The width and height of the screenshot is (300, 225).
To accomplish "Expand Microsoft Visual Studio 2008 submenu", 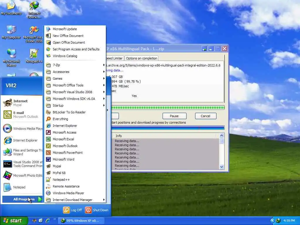I will 75,92.
